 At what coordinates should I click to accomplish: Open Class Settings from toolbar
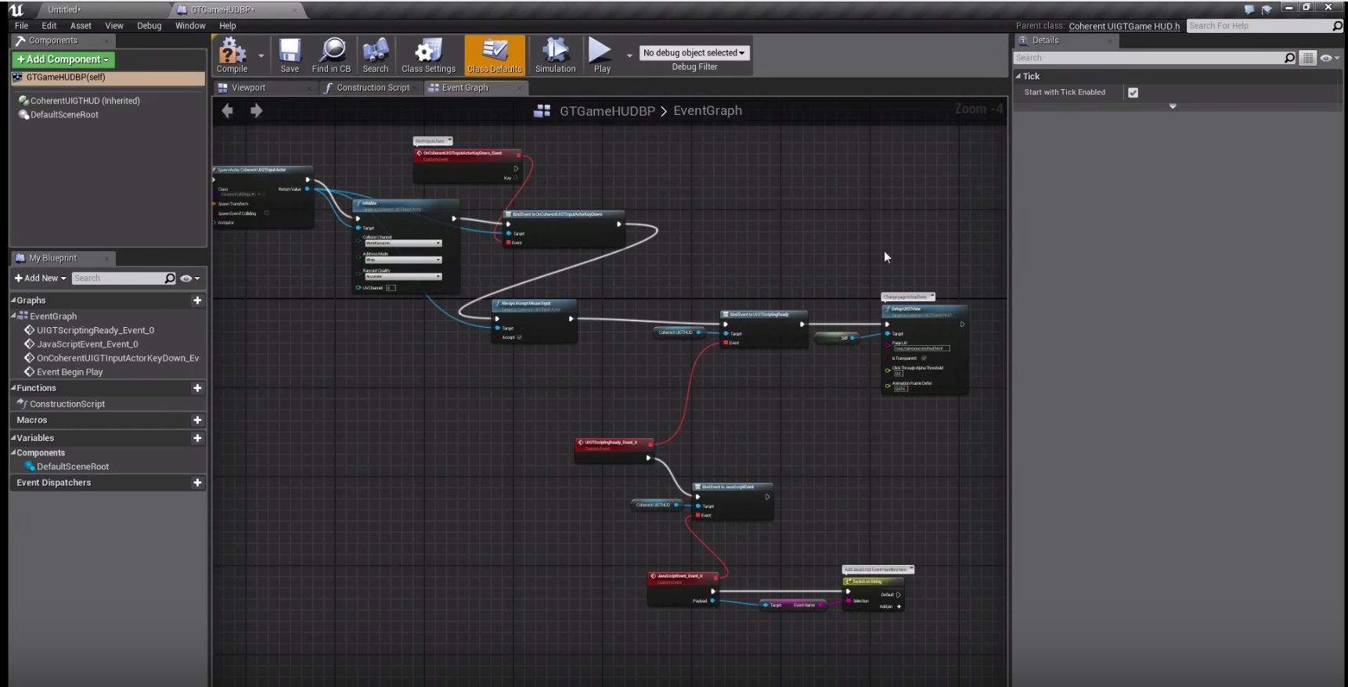[x=428, y=55]
